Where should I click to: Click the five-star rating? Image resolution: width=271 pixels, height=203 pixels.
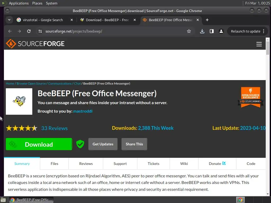[x=22, y=128]
